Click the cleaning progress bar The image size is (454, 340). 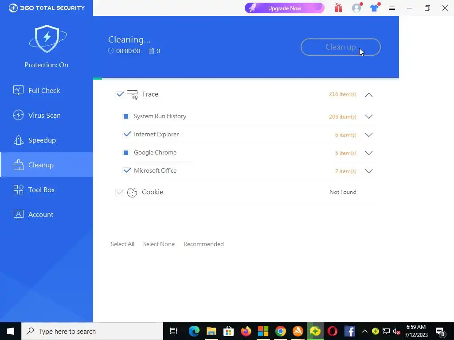point(246,79)
